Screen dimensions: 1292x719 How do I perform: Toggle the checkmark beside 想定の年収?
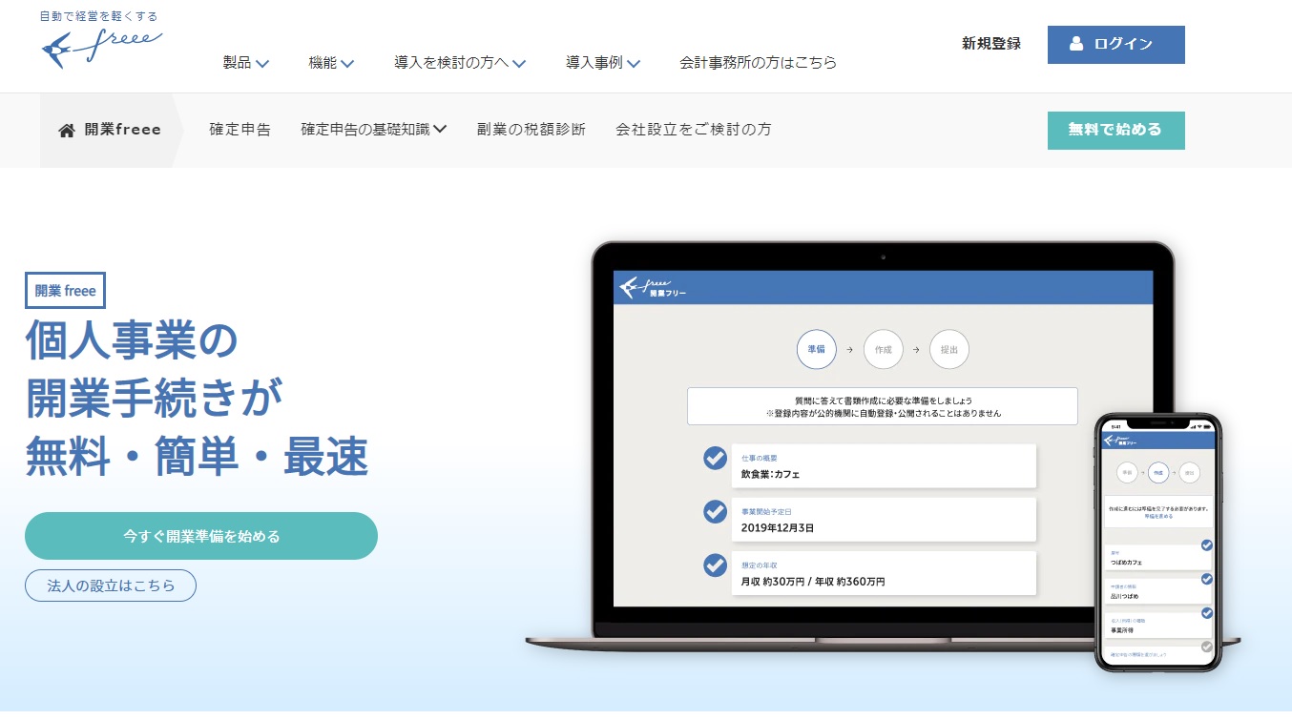(x=715, y=565)
